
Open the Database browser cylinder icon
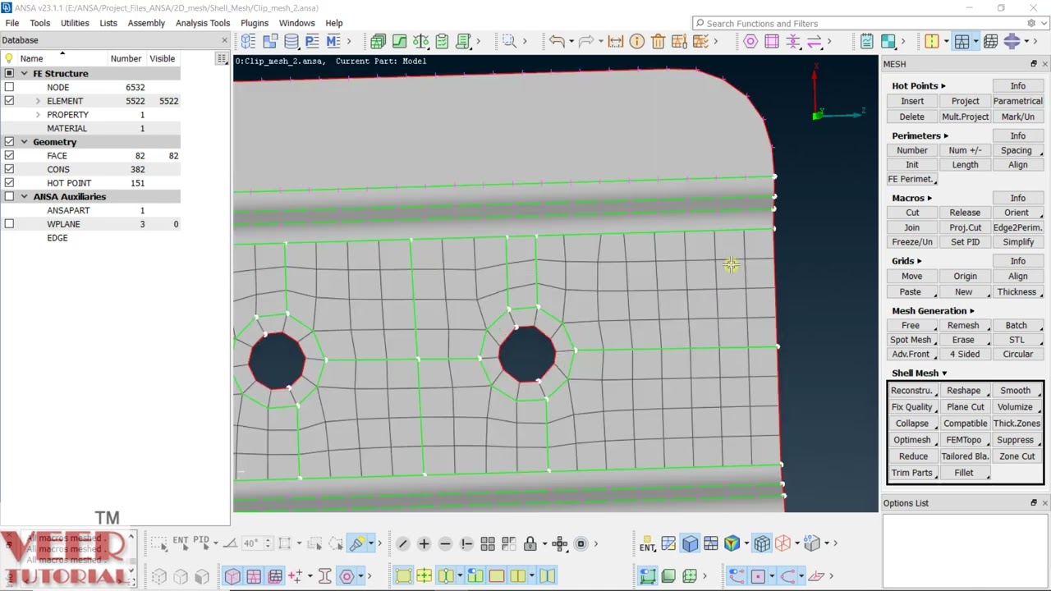pyautogui.click(x=291, y=41)
